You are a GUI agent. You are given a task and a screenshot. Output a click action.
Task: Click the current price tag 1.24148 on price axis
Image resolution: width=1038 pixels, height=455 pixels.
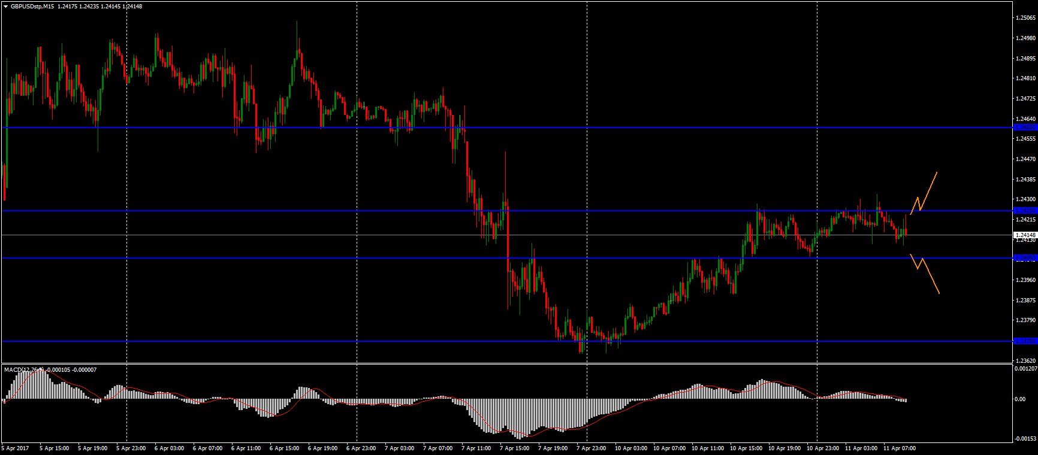[1025, 235]
